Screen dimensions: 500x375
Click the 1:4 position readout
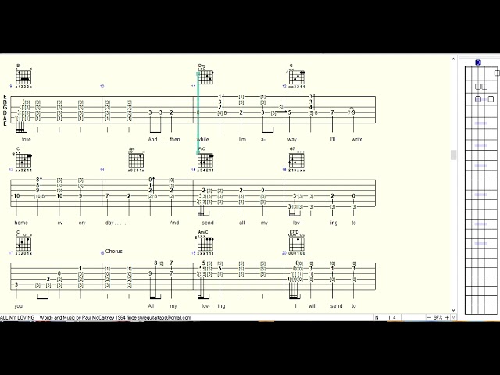[x=392, y=318]
